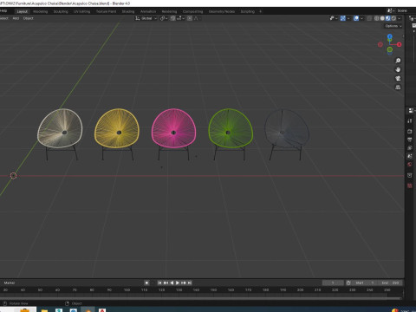This screenshot has height=312, width=416.
Task: Open the viewport shading options dropdown
Action: 400,18
